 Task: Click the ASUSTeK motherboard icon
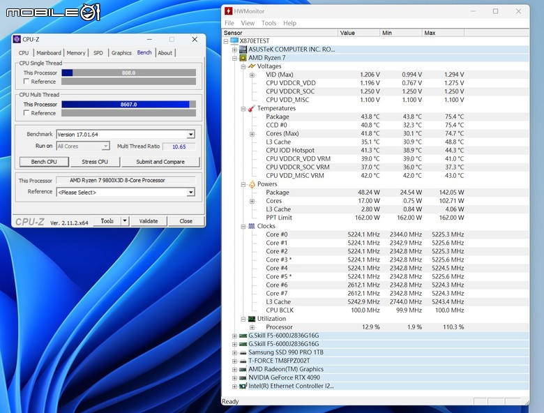(x=243, y=50)
